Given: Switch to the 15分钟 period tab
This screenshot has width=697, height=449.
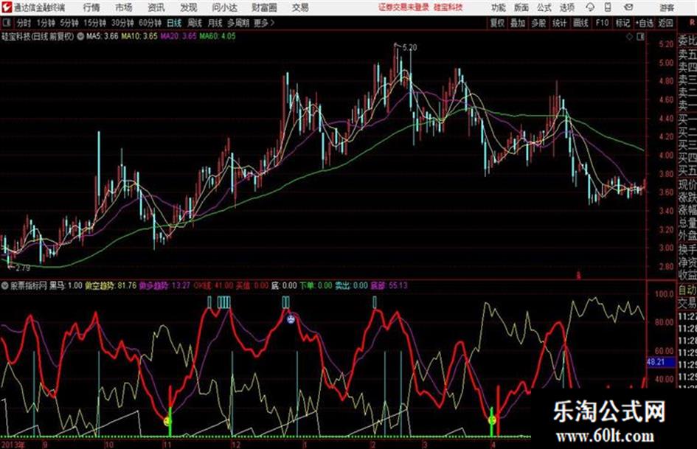Looking at the screenshot, I should click(94, 23).
